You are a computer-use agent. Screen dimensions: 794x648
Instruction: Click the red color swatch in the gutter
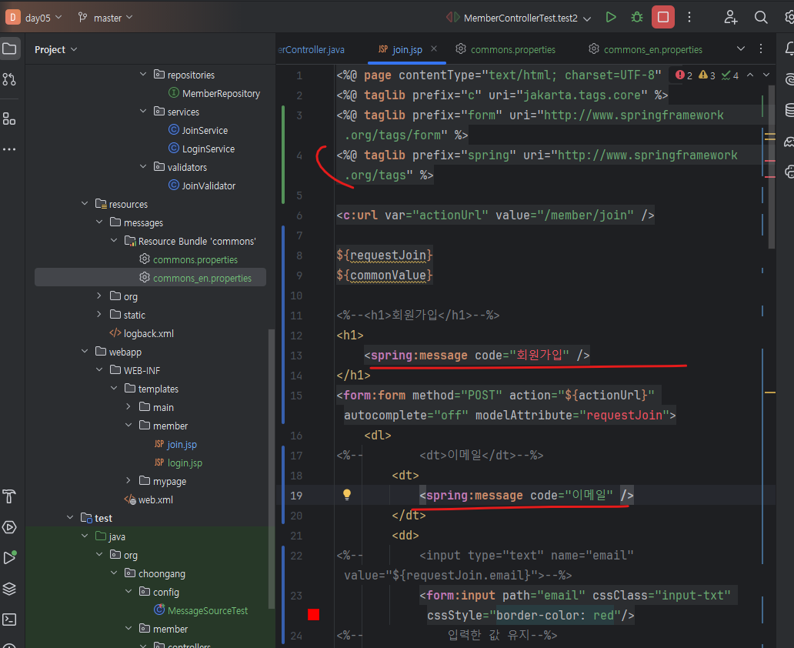click(313, 615)
